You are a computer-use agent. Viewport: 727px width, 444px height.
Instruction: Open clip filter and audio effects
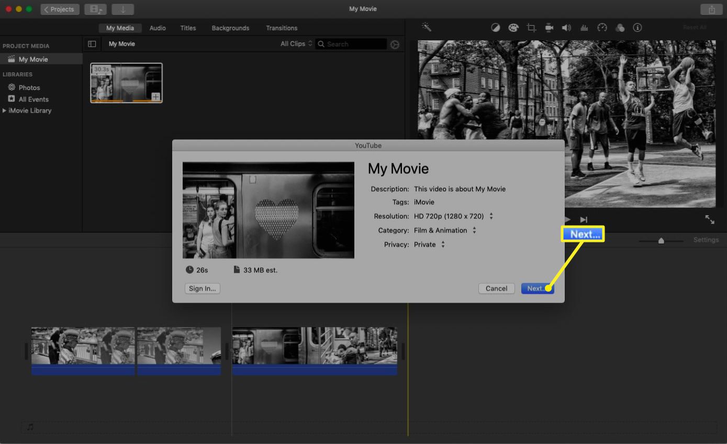coord(620,28)
